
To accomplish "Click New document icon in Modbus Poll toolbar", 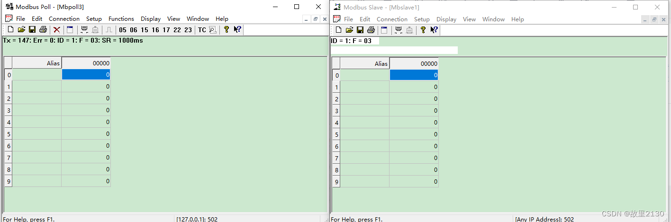I will point(11,30).
